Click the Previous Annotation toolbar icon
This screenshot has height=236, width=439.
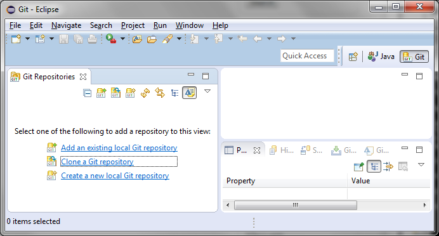(218, 39)
